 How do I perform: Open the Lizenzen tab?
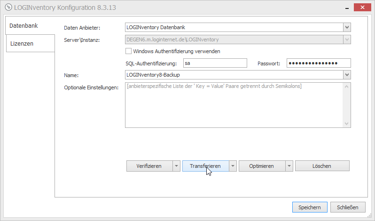coord(31,43)
